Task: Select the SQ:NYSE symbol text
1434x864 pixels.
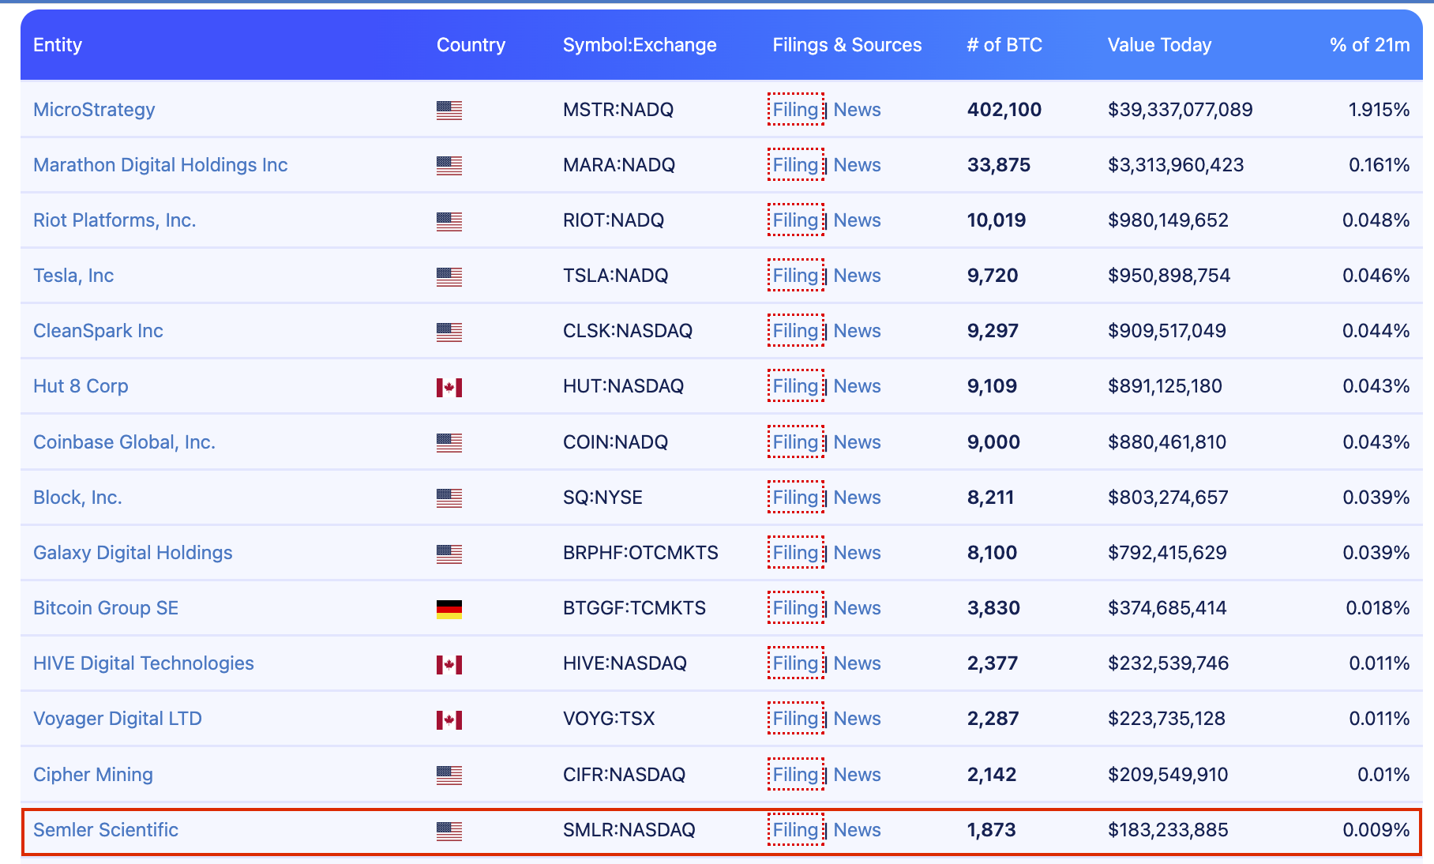Action: click(x=603, y=498)
